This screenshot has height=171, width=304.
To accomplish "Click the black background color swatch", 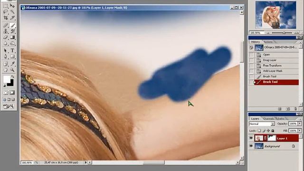I will pyautogui.click(x=11, y=84).
